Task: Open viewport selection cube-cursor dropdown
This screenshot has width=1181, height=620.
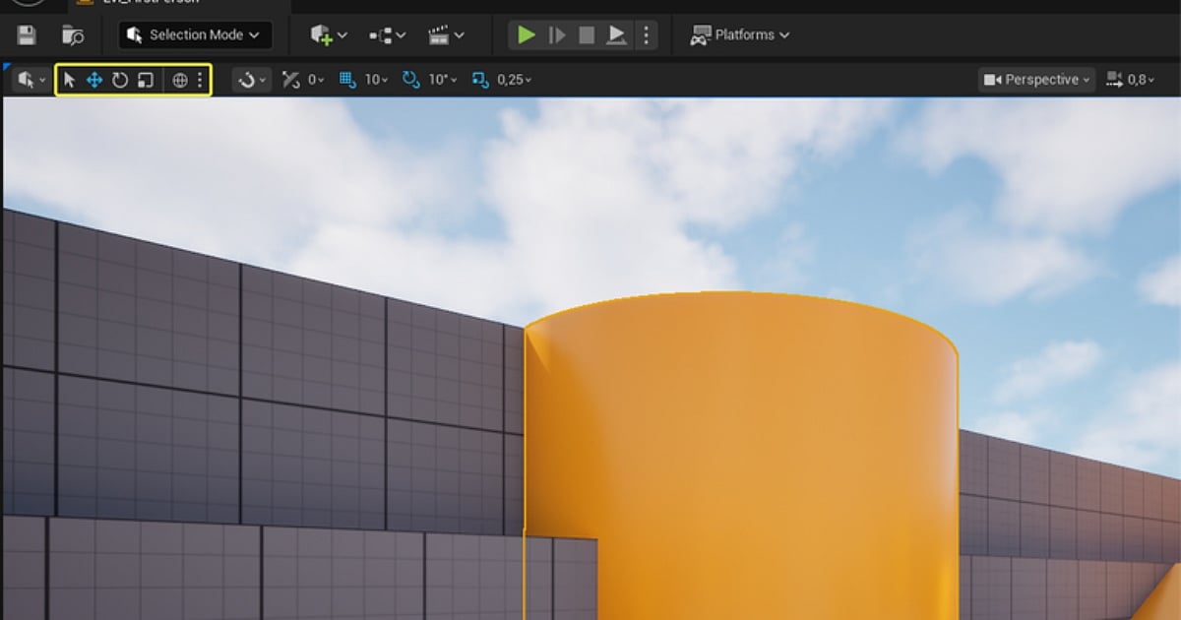Action: (31, 80)
